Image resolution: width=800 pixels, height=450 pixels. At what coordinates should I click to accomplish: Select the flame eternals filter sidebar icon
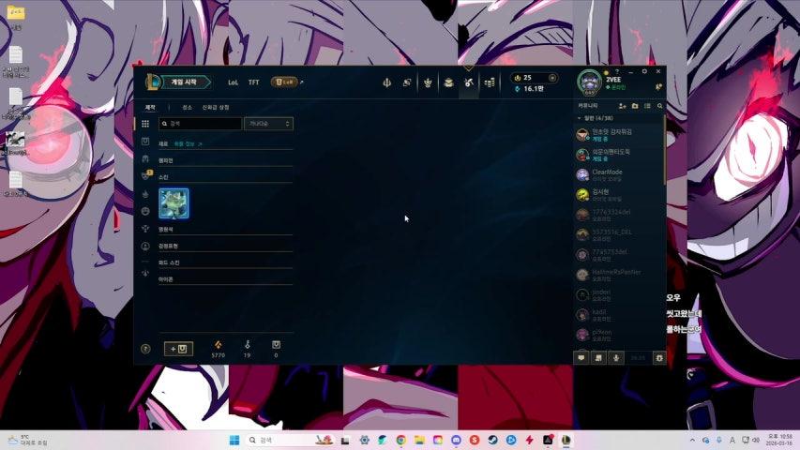tap(145, 194)
